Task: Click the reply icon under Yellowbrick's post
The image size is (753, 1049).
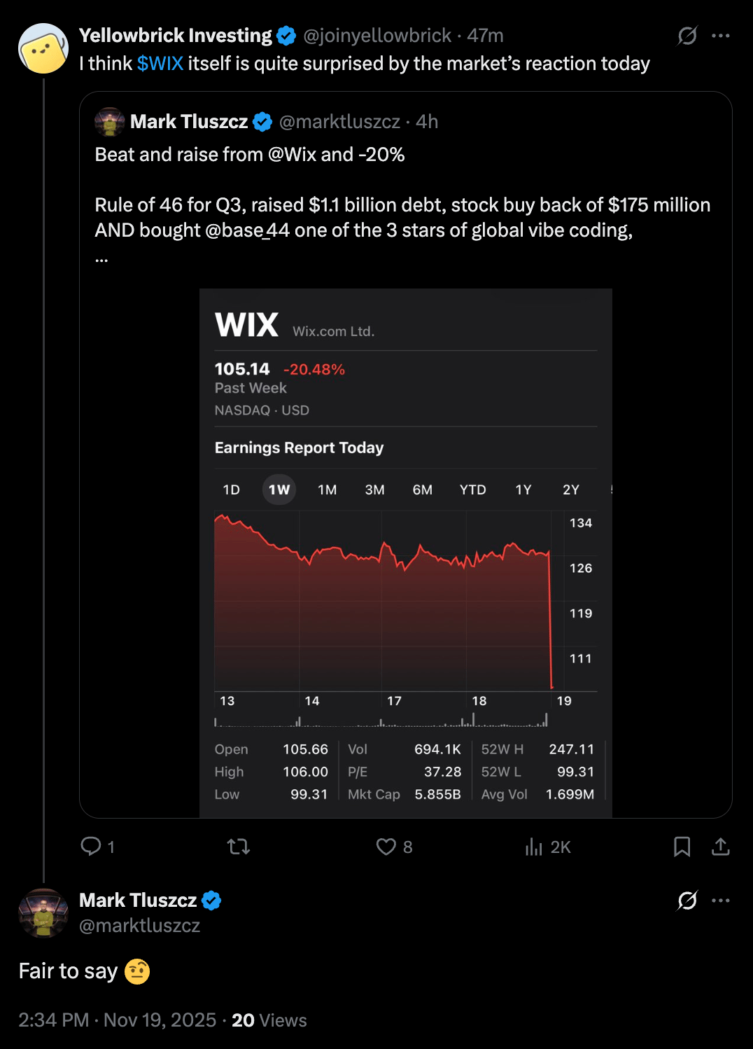Action: click(91, 847)
